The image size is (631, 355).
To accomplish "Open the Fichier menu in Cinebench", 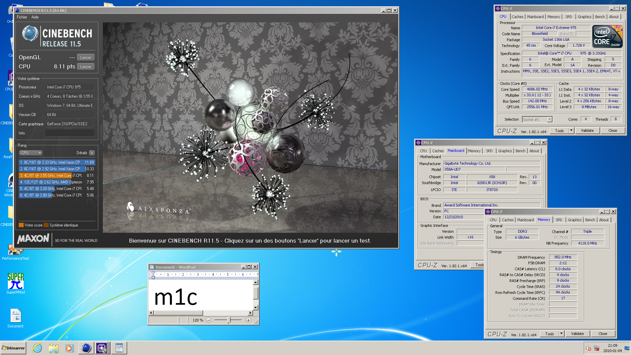I will 22,17.
